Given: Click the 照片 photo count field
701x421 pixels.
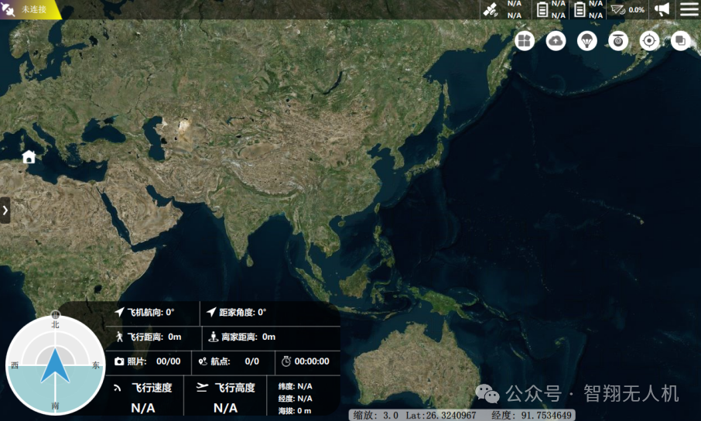Looking at the screenshot, I should click(148, 361).
